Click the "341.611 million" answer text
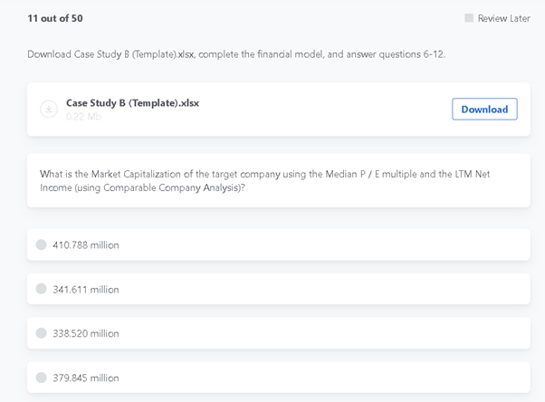Viewport: 545px width, 402px height. (86, 290)
